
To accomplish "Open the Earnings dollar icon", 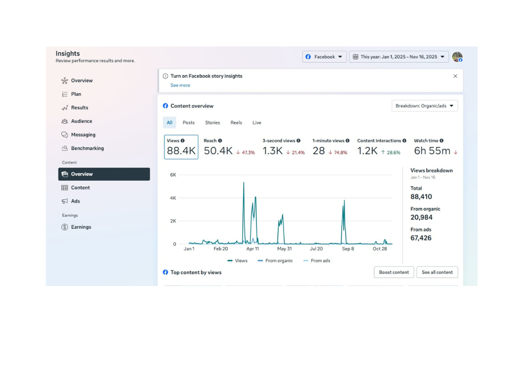I will tap(64, 227).
